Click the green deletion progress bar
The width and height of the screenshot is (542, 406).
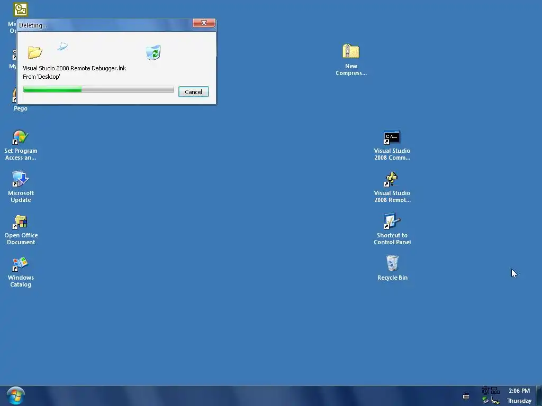pyautogui.click(x=98, y=89)
